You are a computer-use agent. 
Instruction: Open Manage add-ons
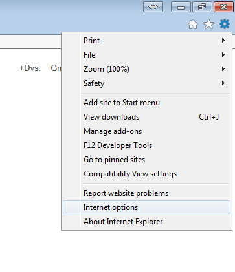click(x=147, y=131)
